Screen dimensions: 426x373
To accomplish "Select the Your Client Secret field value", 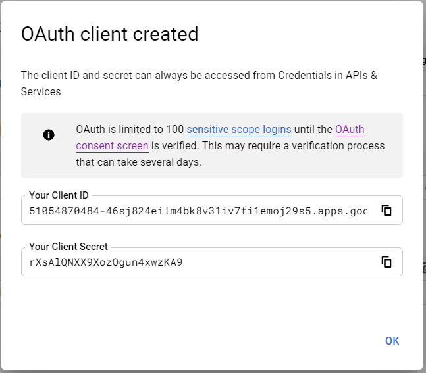I will (x=106, y=262).
